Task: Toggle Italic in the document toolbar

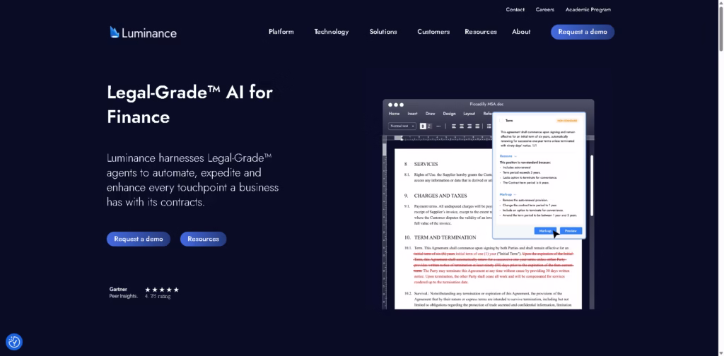Action: pyautogui.click(x=429, y=126)
